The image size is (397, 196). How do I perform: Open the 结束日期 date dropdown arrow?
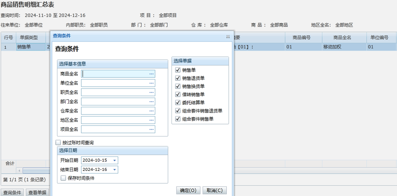(115, 170)
